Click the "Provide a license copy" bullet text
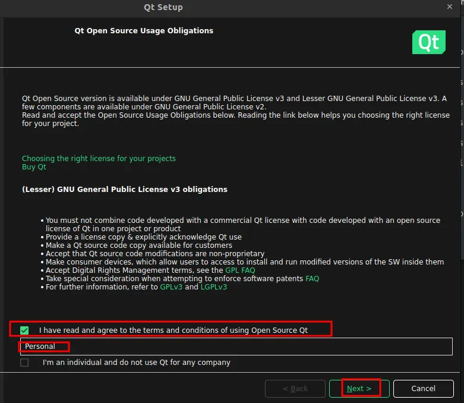Image resolution: width=464 pixels, height=403 pixels. 144,237
